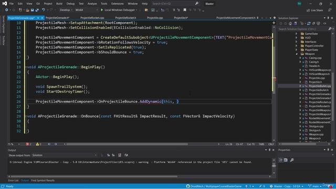
Task: Collapse the Weapon folder
Action: coord(296,54)
